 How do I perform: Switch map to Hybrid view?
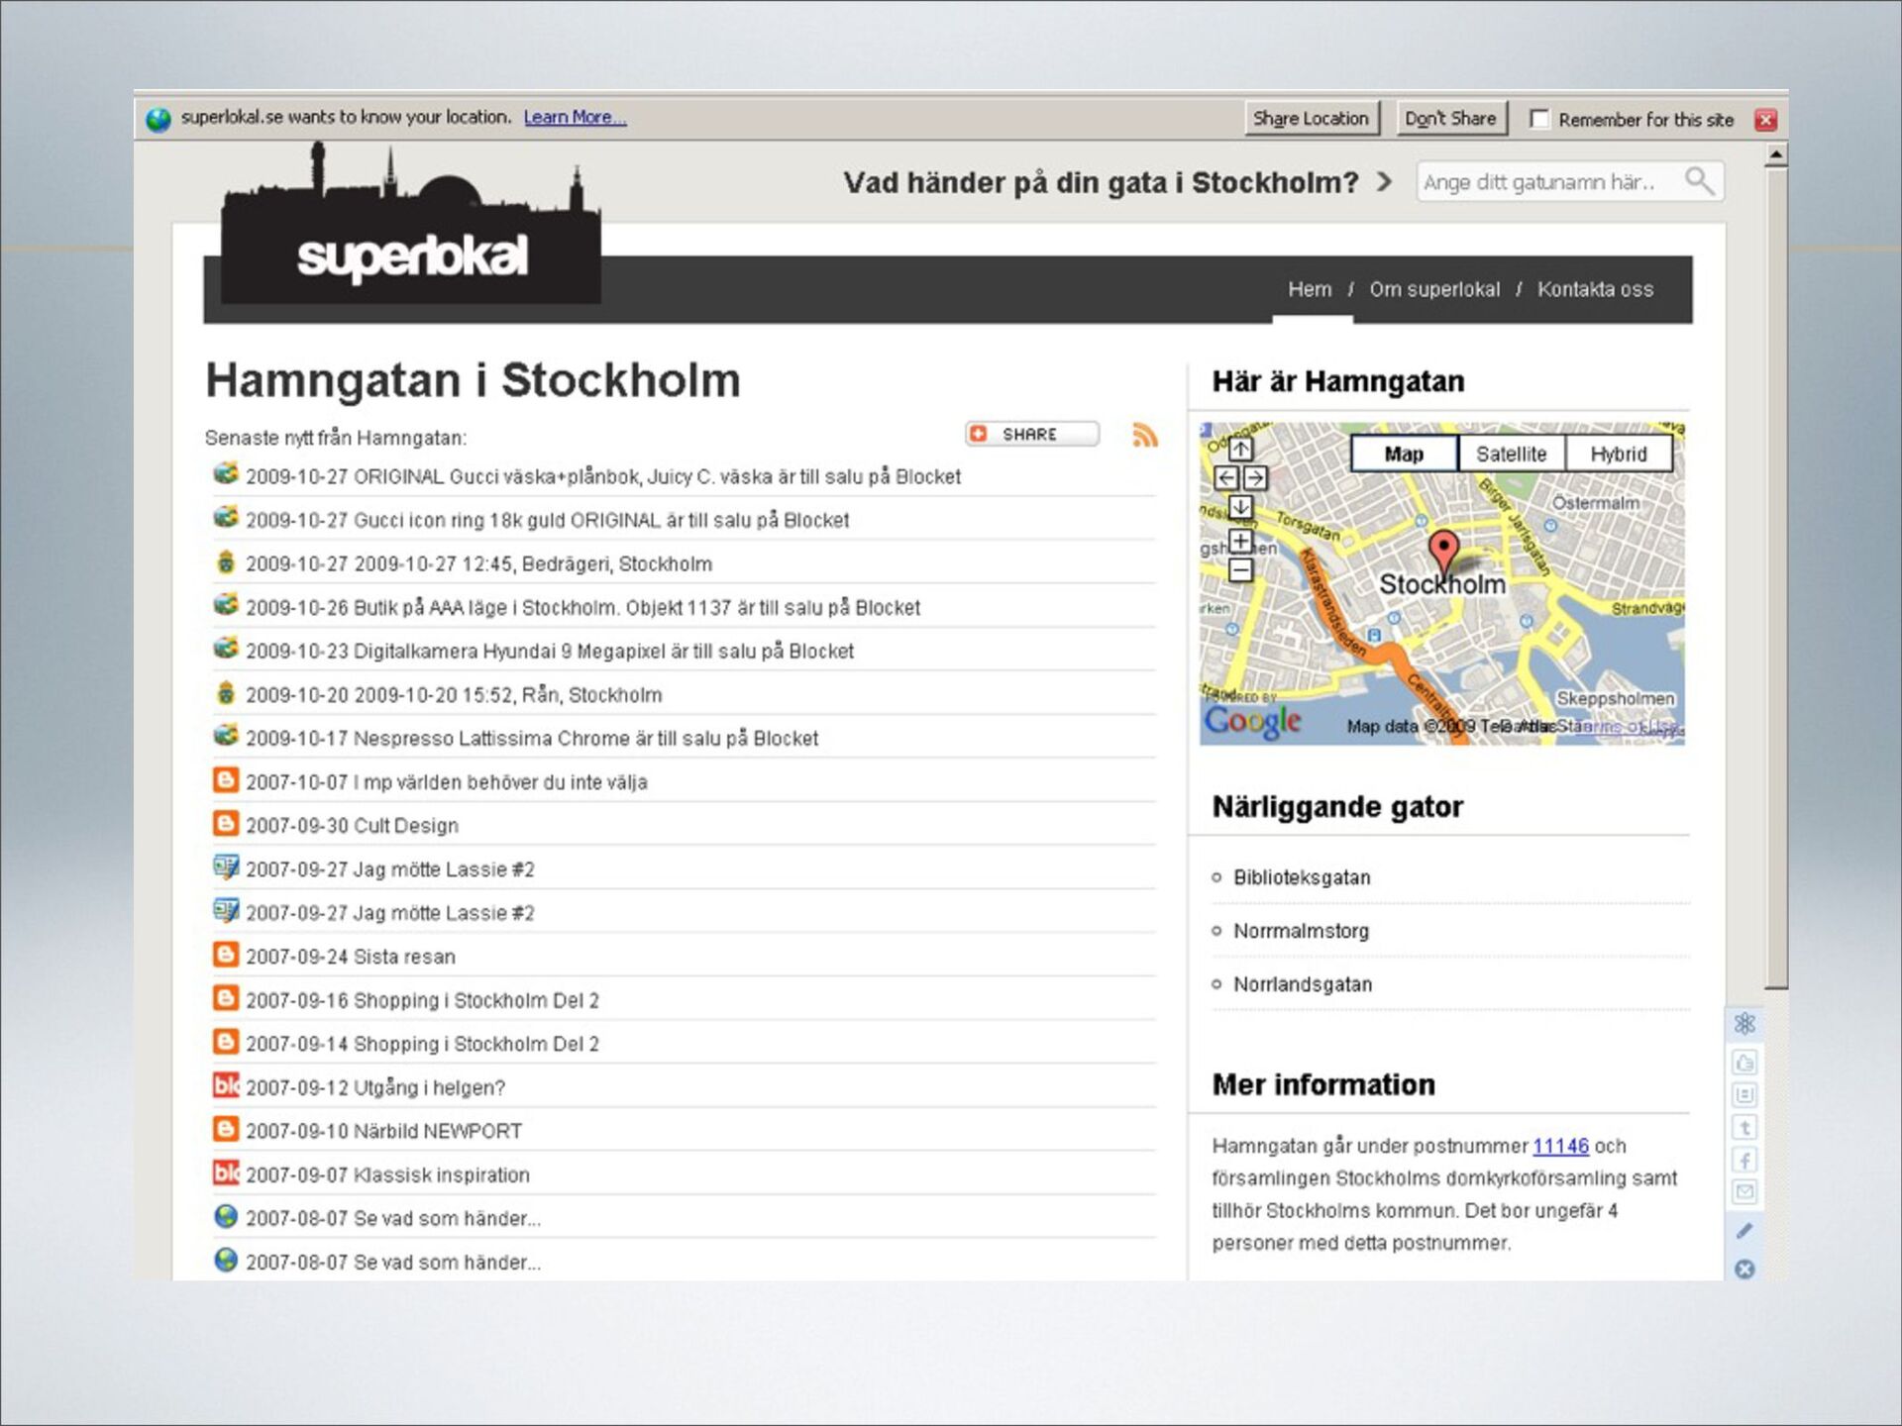(1619, 454)
